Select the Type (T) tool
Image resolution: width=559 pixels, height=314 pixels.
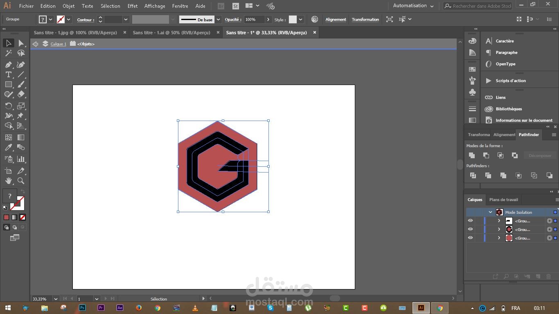point(8,74)
